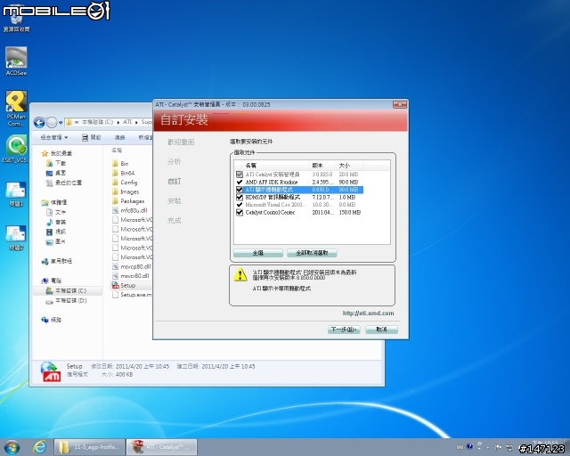Click the 全部取消選取 button
This screenshot has width=570, height=456.
312,253
